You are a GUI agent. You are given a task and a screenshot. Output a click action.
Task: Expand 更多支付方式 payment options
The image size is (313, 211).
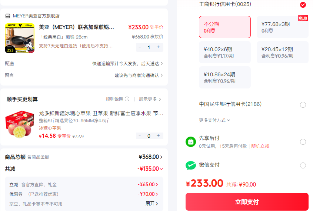214,120
